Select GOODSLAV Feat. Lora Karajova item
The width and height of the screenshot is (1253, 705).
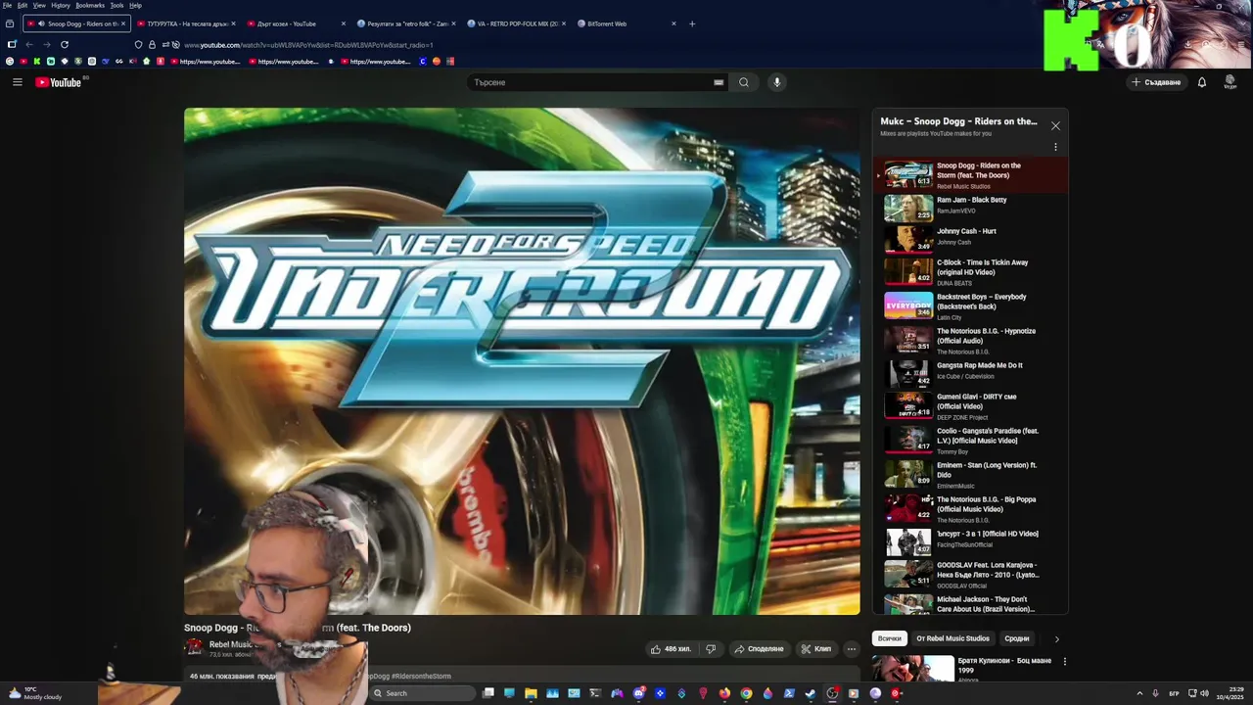pyautogui.click(x=969, y=574)
